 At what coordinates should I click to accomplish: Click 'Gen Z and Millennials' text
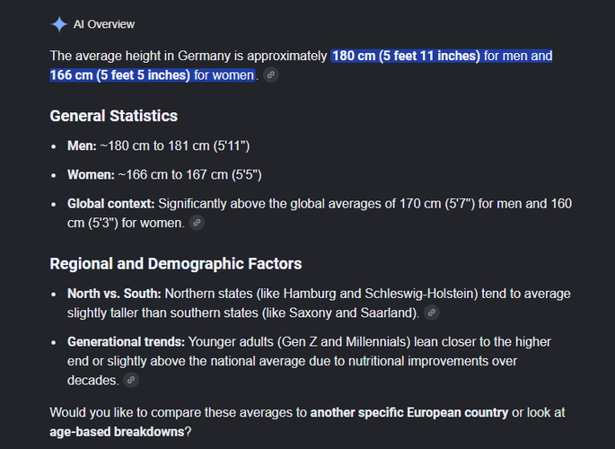[344, 341]
